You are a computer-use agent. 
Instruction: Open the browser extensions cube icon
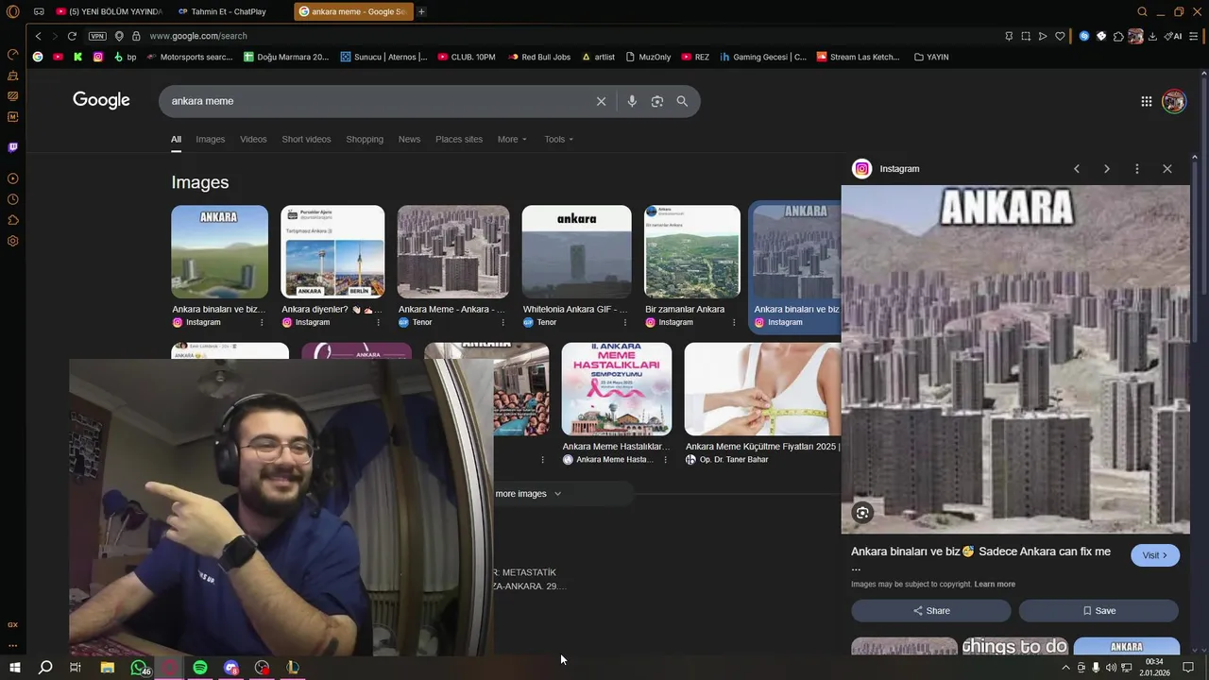tap(1118, 36)
